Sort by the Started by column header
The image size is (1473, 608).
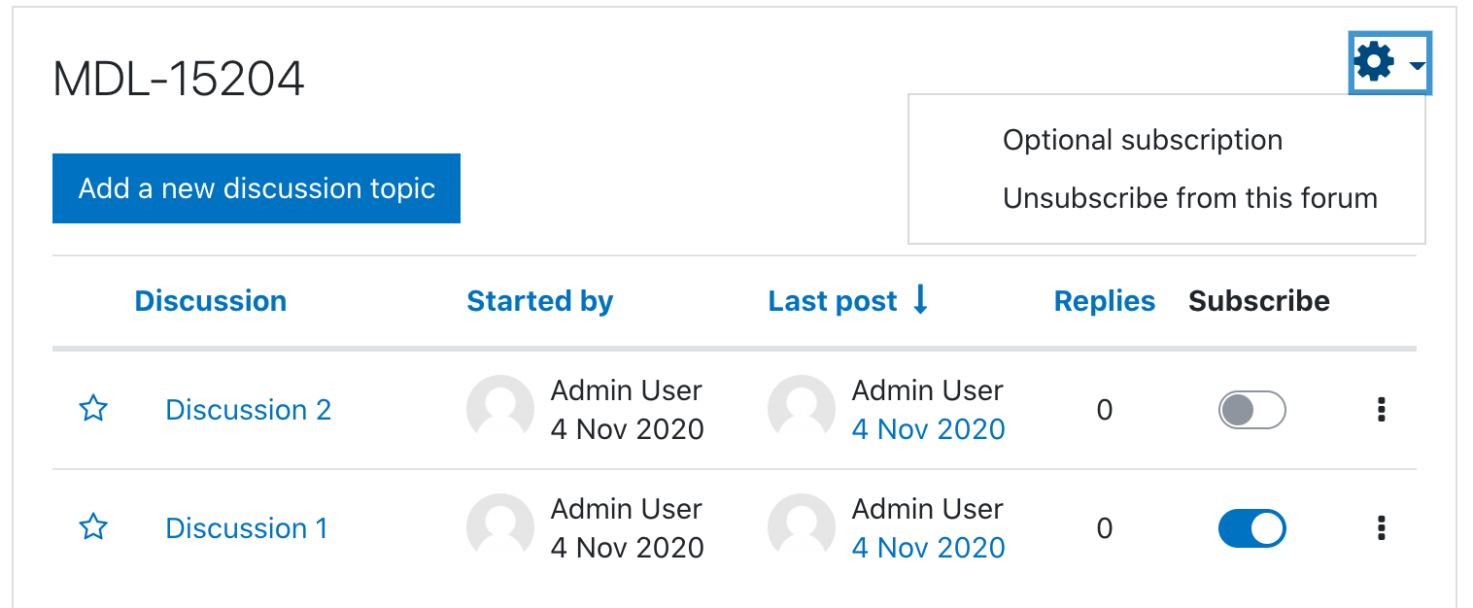pos(540,301)
